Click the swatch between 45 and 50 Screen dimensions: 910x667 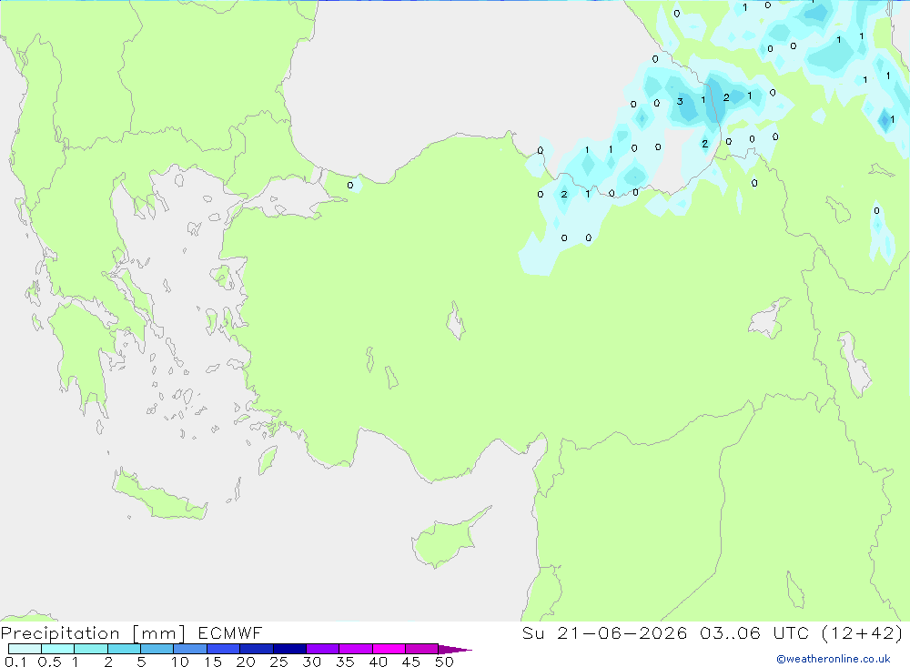coord(422,649)
